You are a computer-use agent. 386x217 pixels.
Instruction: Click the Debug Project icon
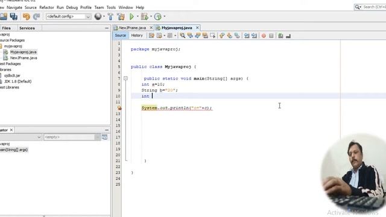145,16
